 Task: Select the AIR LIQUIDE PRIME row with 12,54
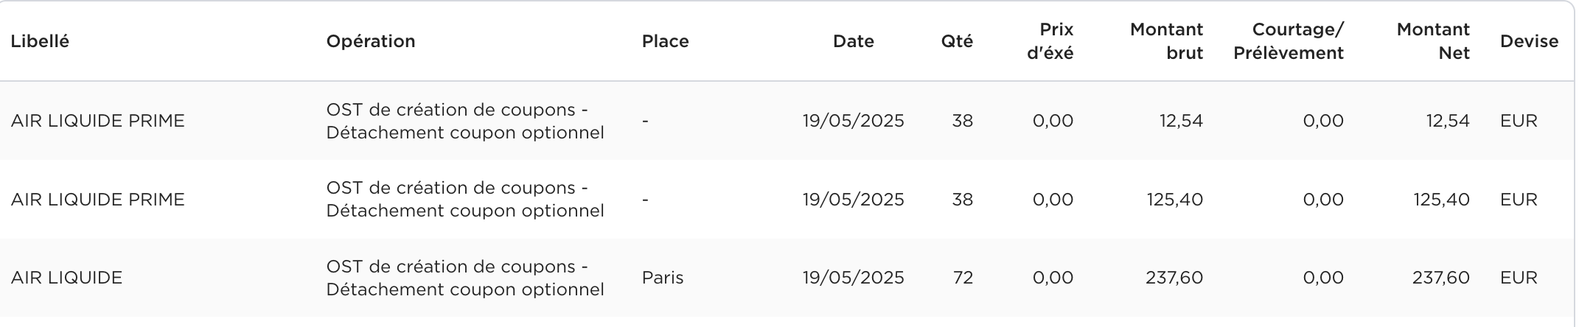[x=787, y=121]
